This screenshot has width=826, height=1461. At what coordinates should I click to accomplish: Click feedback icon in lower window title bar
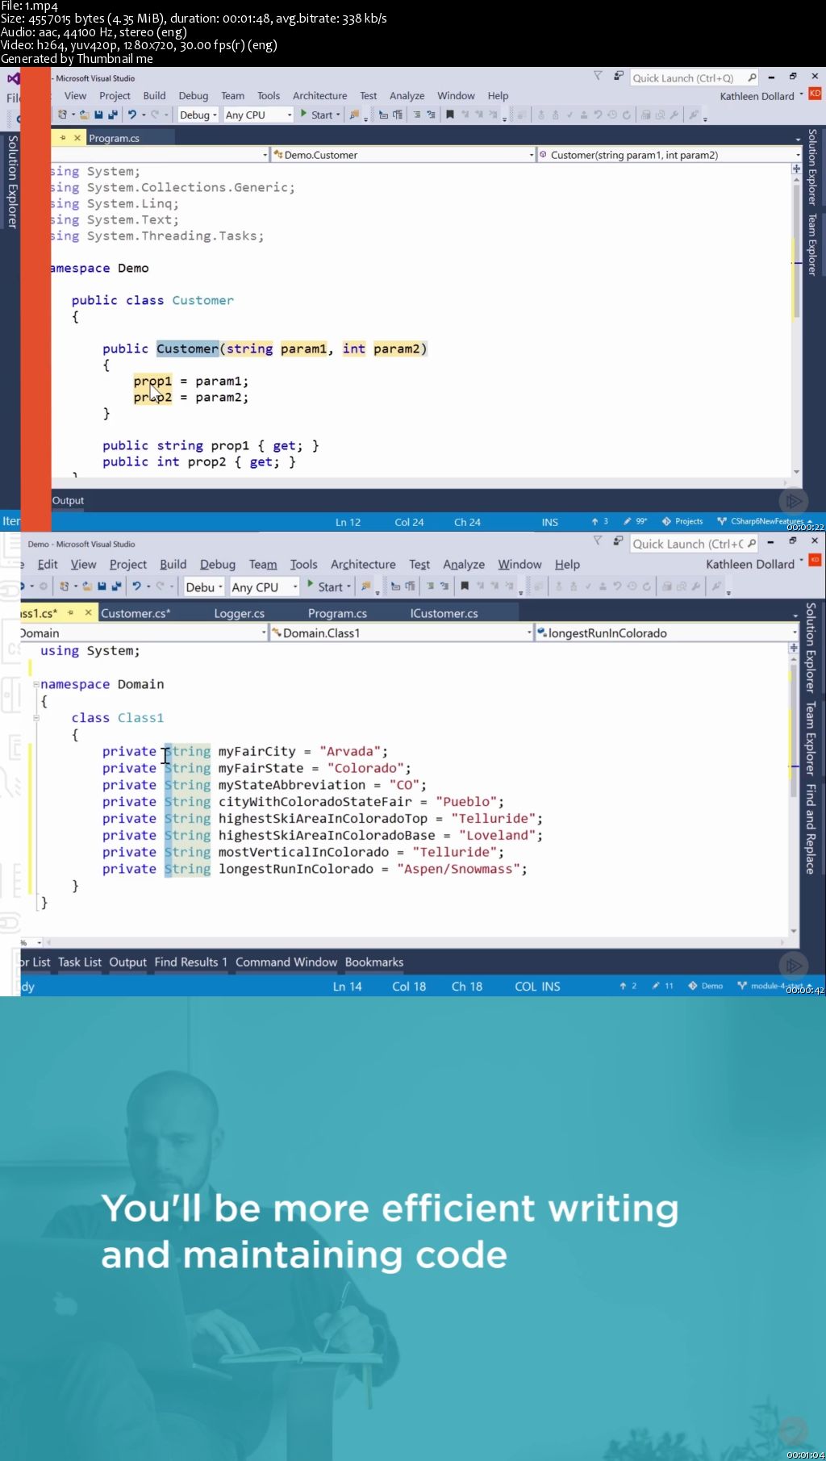pyautogui.click(x=618, y=541)
